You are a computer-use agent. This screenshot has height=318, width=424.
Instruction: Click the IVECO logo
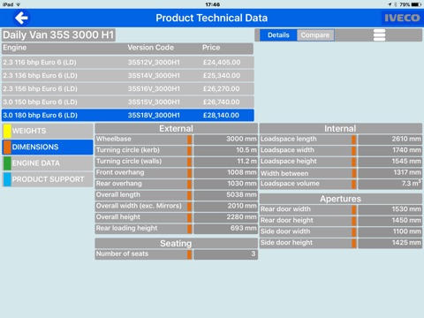tap(402, 18)
